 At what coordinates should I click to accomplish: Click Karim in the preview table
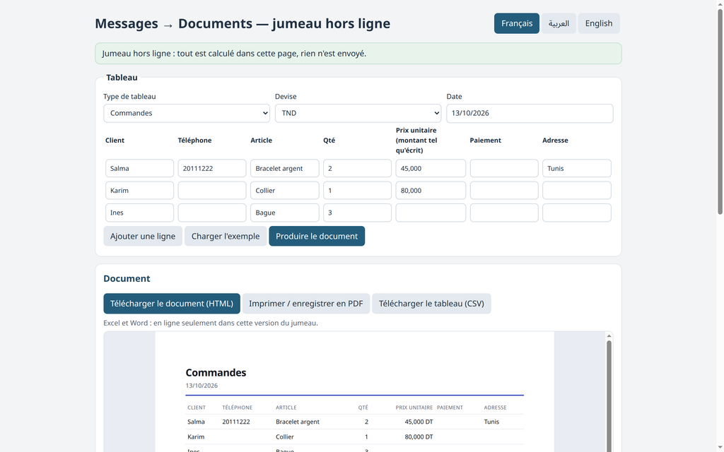pos(196,436)
